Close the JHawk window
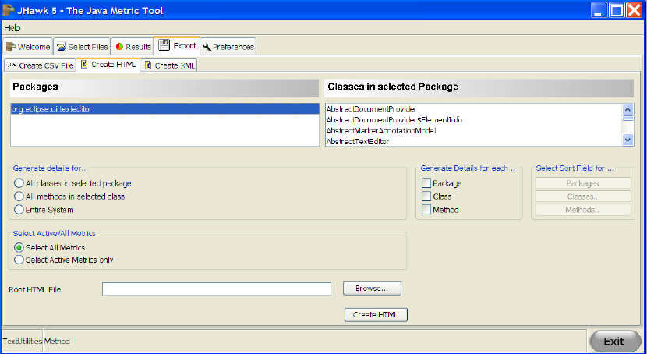 (635, 10)
